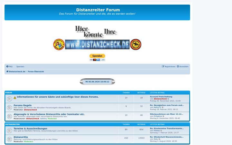Open Informationen für unsere Gäste forum
232x145 pixels.
tap(58, 97)
